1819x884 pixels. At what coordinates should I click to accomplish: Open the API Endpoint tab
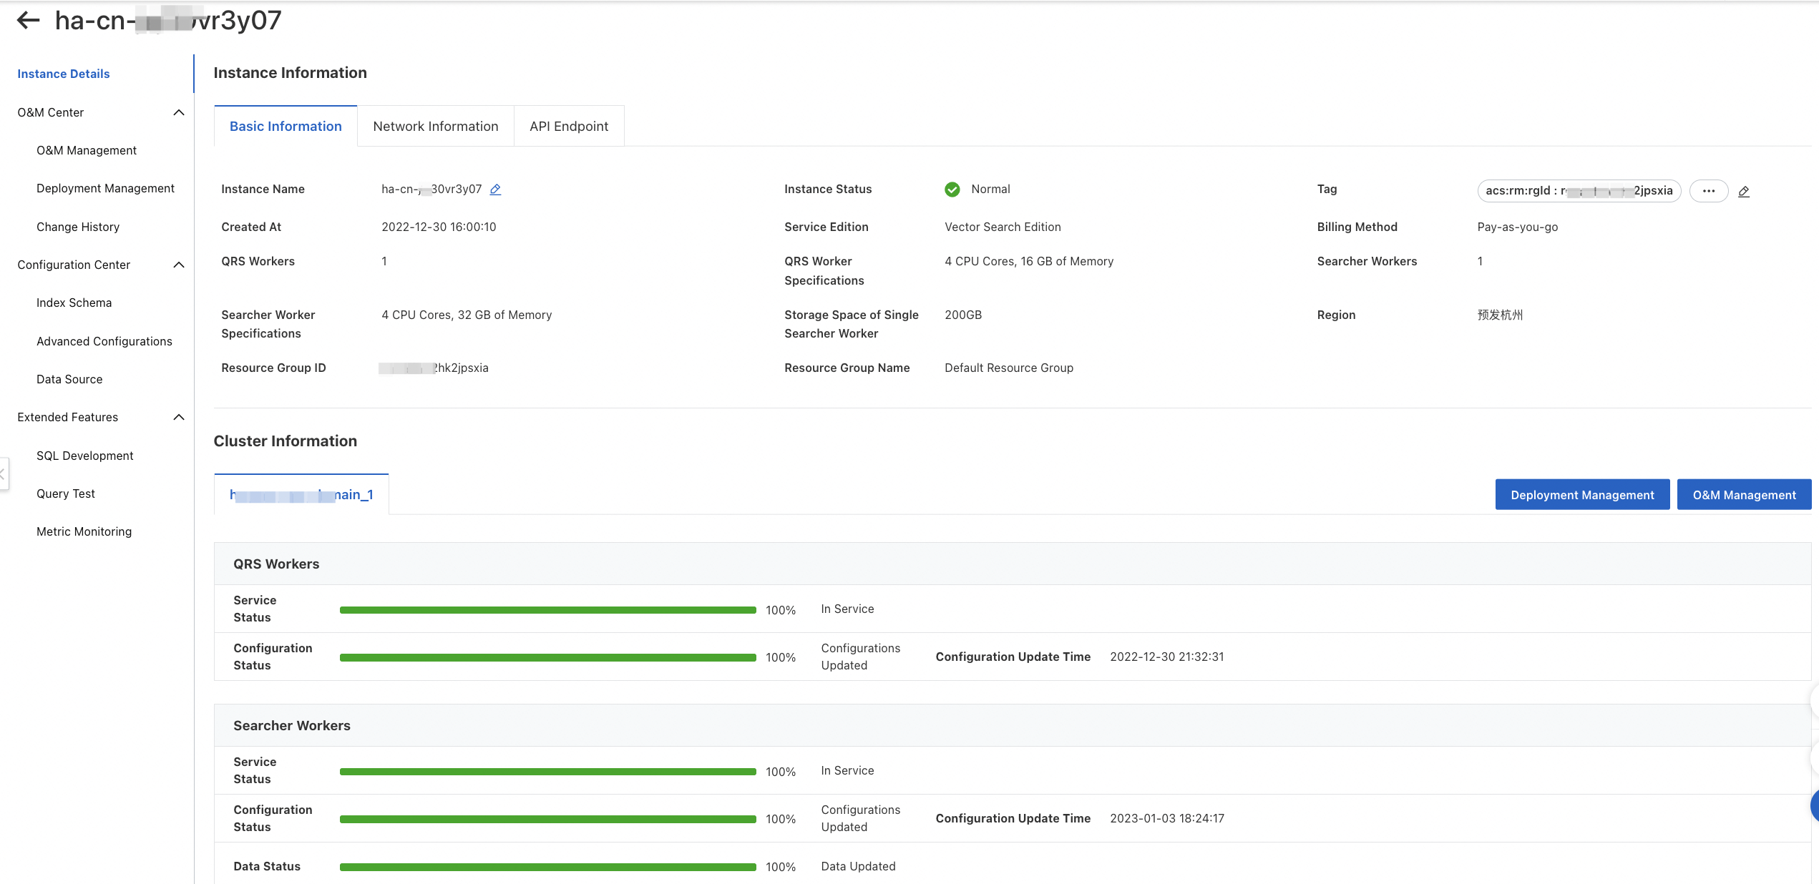click(x=568, y=127)
